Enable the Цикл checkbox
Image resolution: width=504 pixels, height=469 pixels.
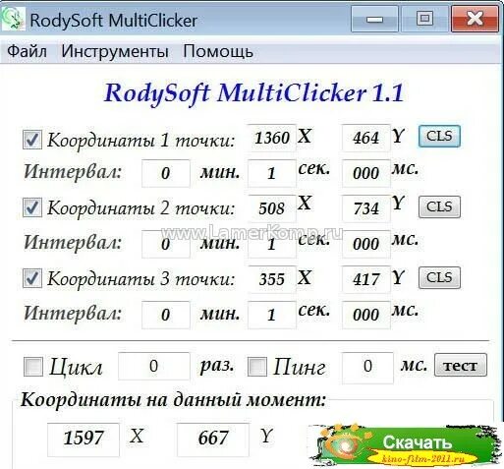pos(33,366)
